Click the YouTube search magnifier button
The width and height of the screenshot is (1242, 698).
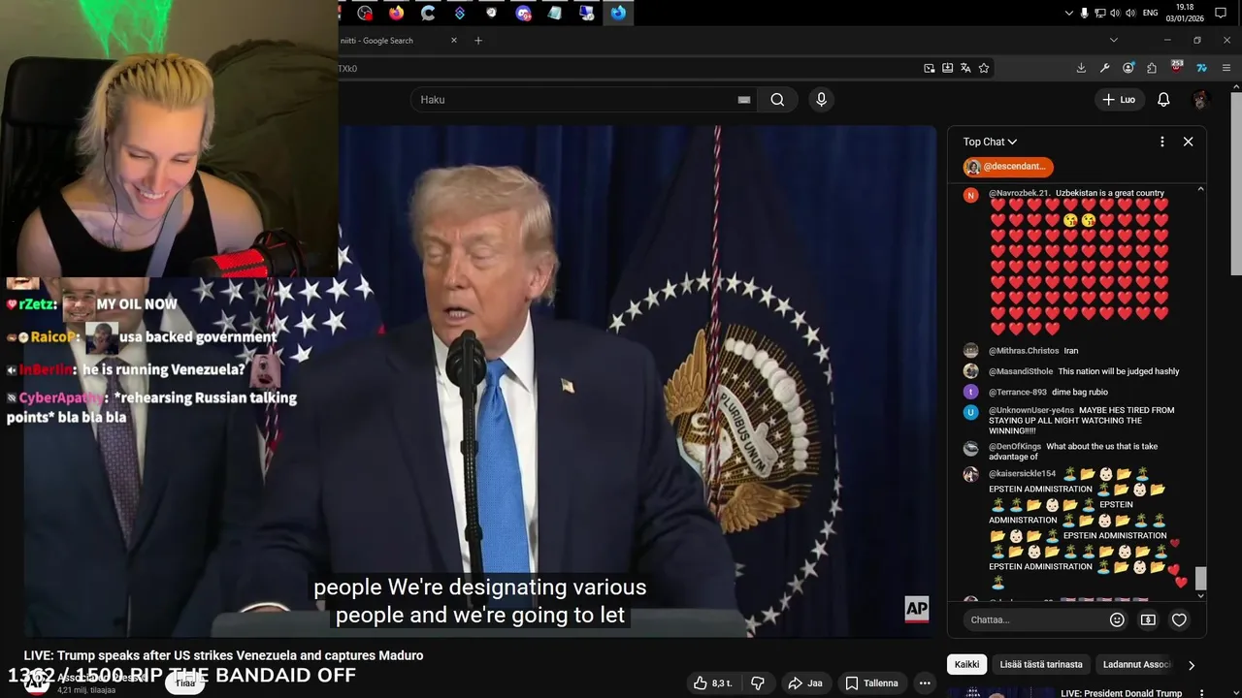pos(777,100)
